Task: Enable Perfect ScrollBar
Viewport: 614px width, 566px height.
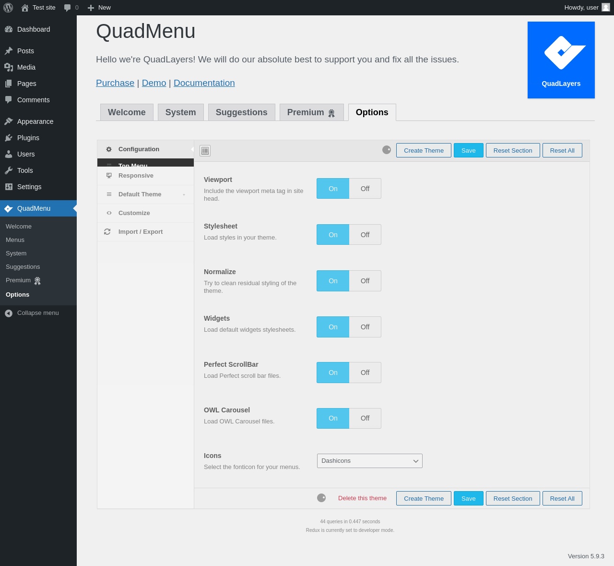Action: [x=333, y=373]
